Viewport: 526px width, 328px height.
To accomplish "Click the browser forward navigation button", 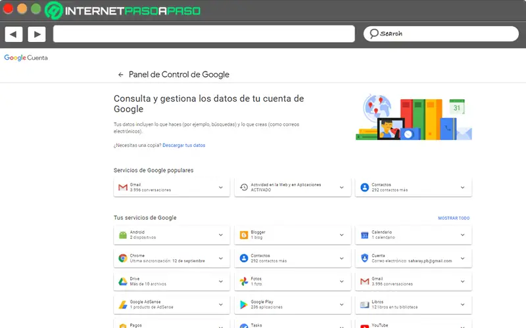I will 36,33.
